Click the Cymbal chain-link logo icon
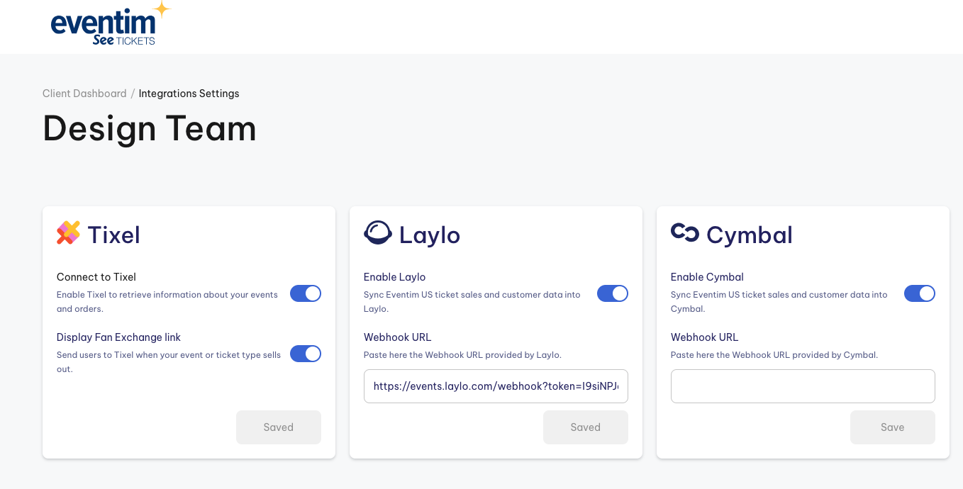 pyautogui.click(x=685, y=232)
